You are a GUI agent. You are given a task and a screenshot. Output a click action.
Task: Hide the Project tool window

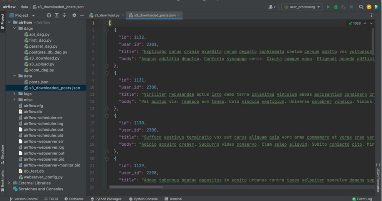(82, 15)
